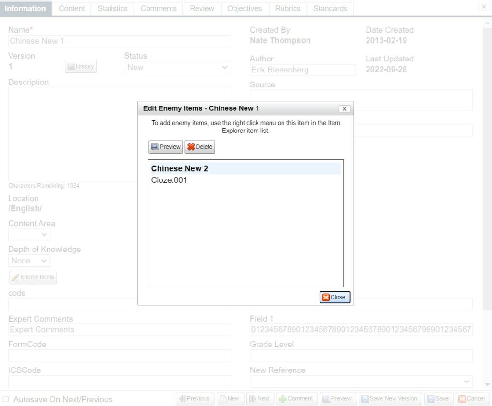
Task: Delete the selected enemy item
Action: [199, 147]
